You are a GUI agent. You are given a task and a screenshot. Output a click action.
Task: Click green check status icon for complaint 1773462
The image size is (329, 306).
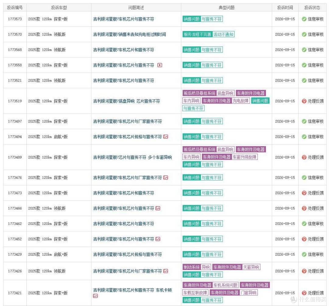[304, 223]
